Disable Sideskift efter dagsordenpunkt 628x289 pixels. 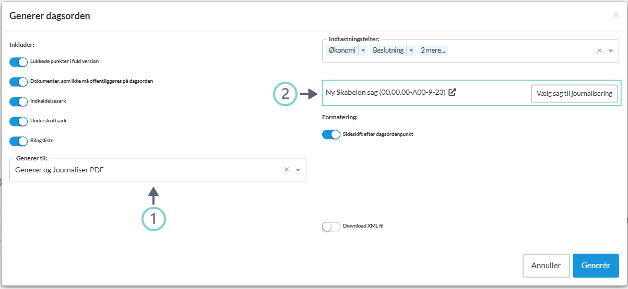331,135
